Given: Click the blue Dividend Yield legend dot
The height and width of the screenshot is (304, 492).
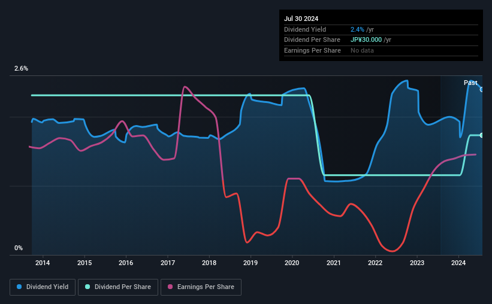Looking at the screenshot, I should point(19,287).
